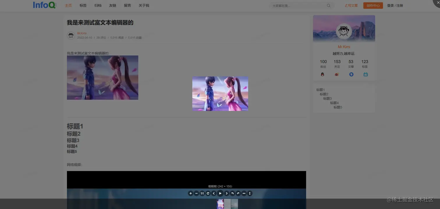This screenshot has height=209, width=440.
Task: Click the flip-horizontal icon in viewer toolbar
Action: tap(244, 193)
